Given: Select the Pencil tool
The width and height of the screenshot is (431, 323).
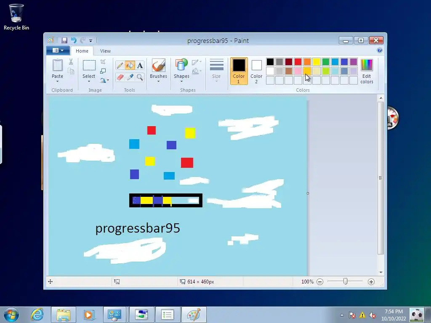Looking at the screenshot, I should pos(120,65).
